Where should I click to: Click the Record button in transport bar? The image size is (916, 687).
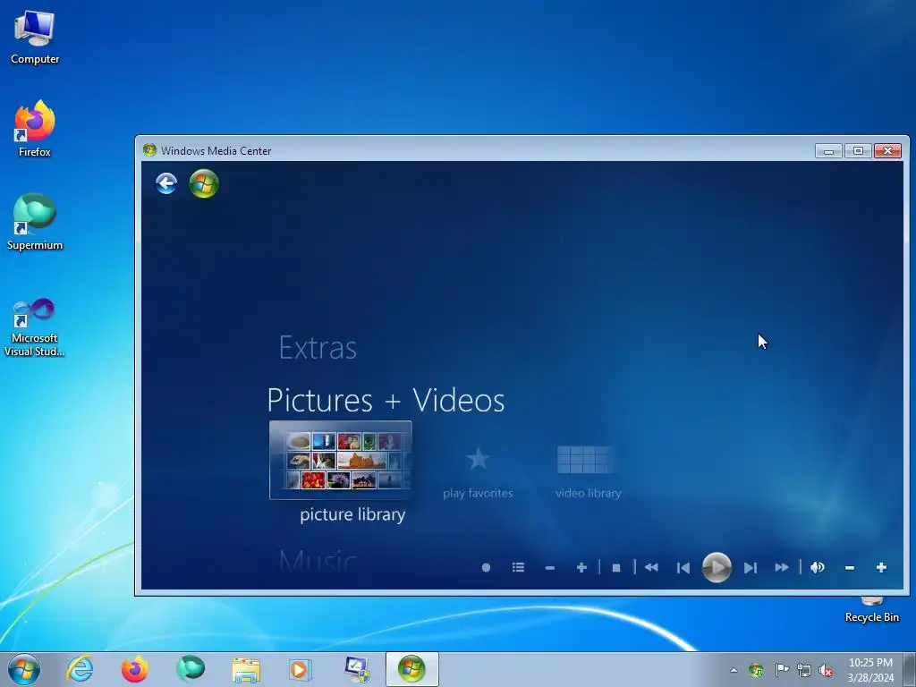coord(486,567)
